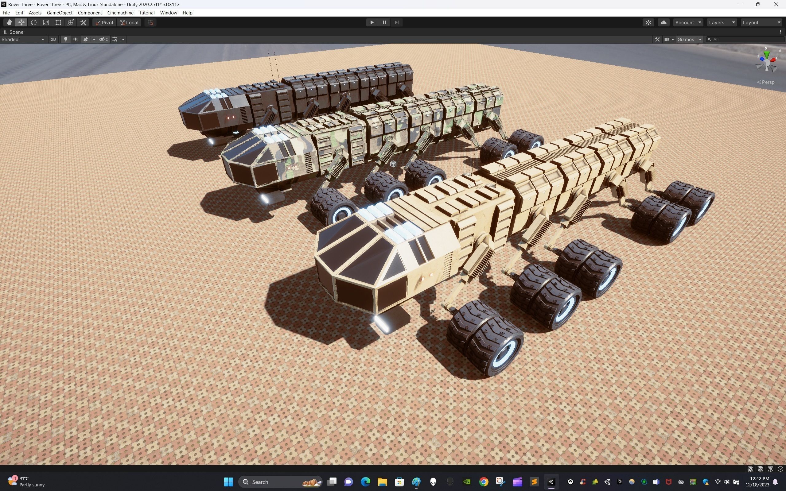Toggle Persp/Iso projection label
This screenshot has width=786, height=491.
766,82
